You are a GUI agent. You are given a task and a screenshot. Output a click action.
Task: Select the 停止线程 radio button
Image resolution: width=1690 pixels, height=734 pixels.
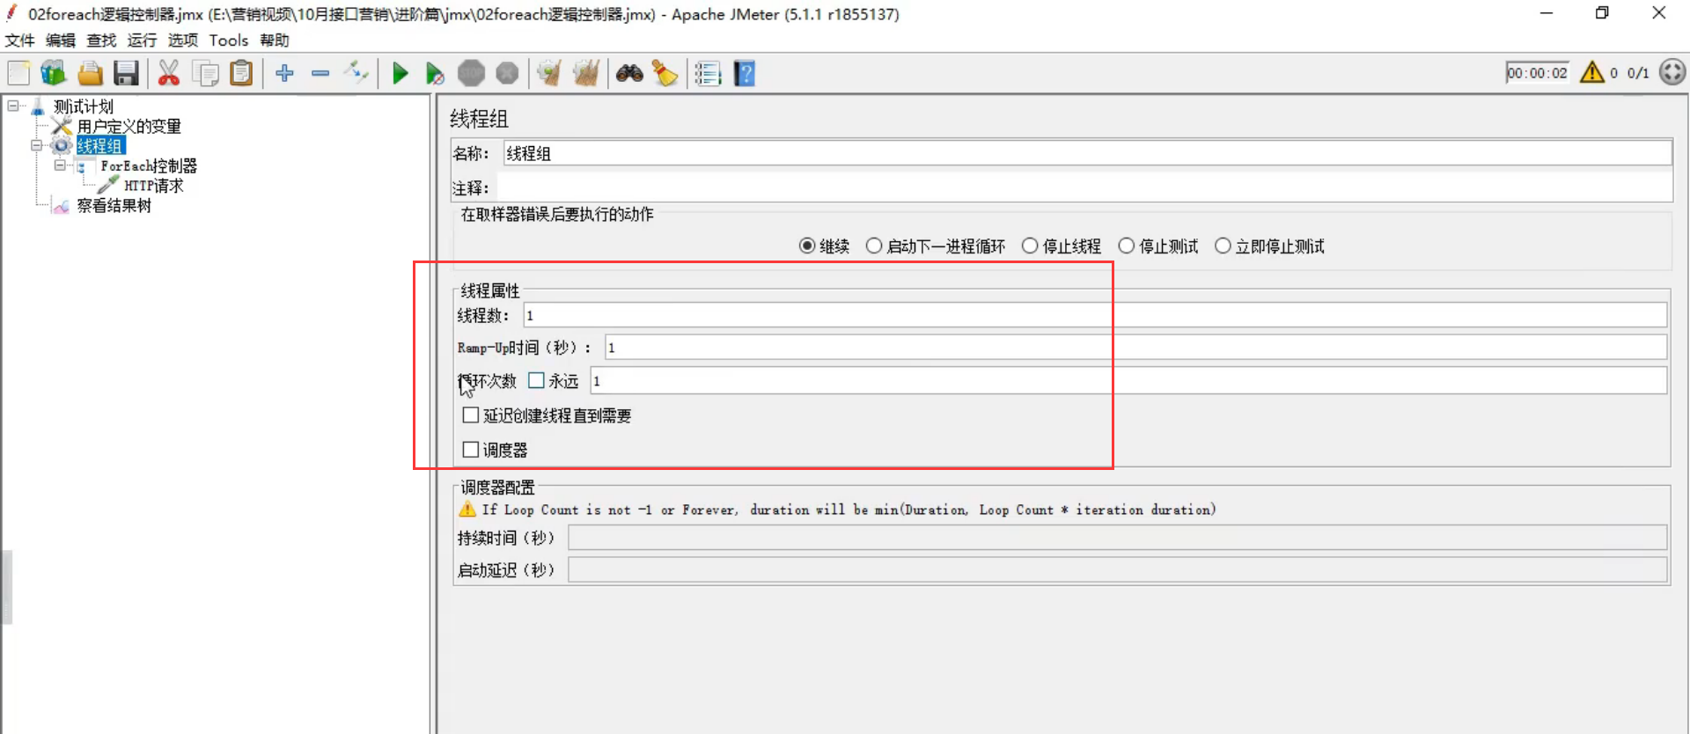coord(1030,246)
